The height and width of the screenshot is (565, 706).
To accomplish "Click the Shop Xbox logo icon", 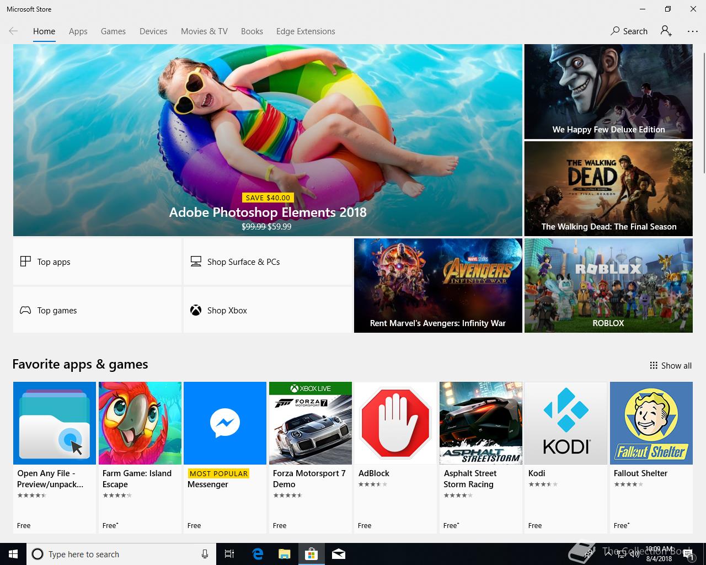I will [x=196, y=310].
